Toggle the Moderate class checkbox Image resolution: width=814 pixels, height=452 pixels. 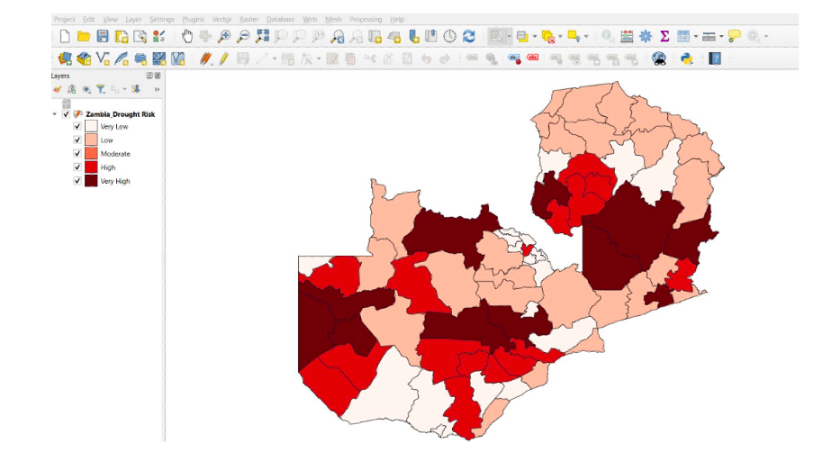77,154
